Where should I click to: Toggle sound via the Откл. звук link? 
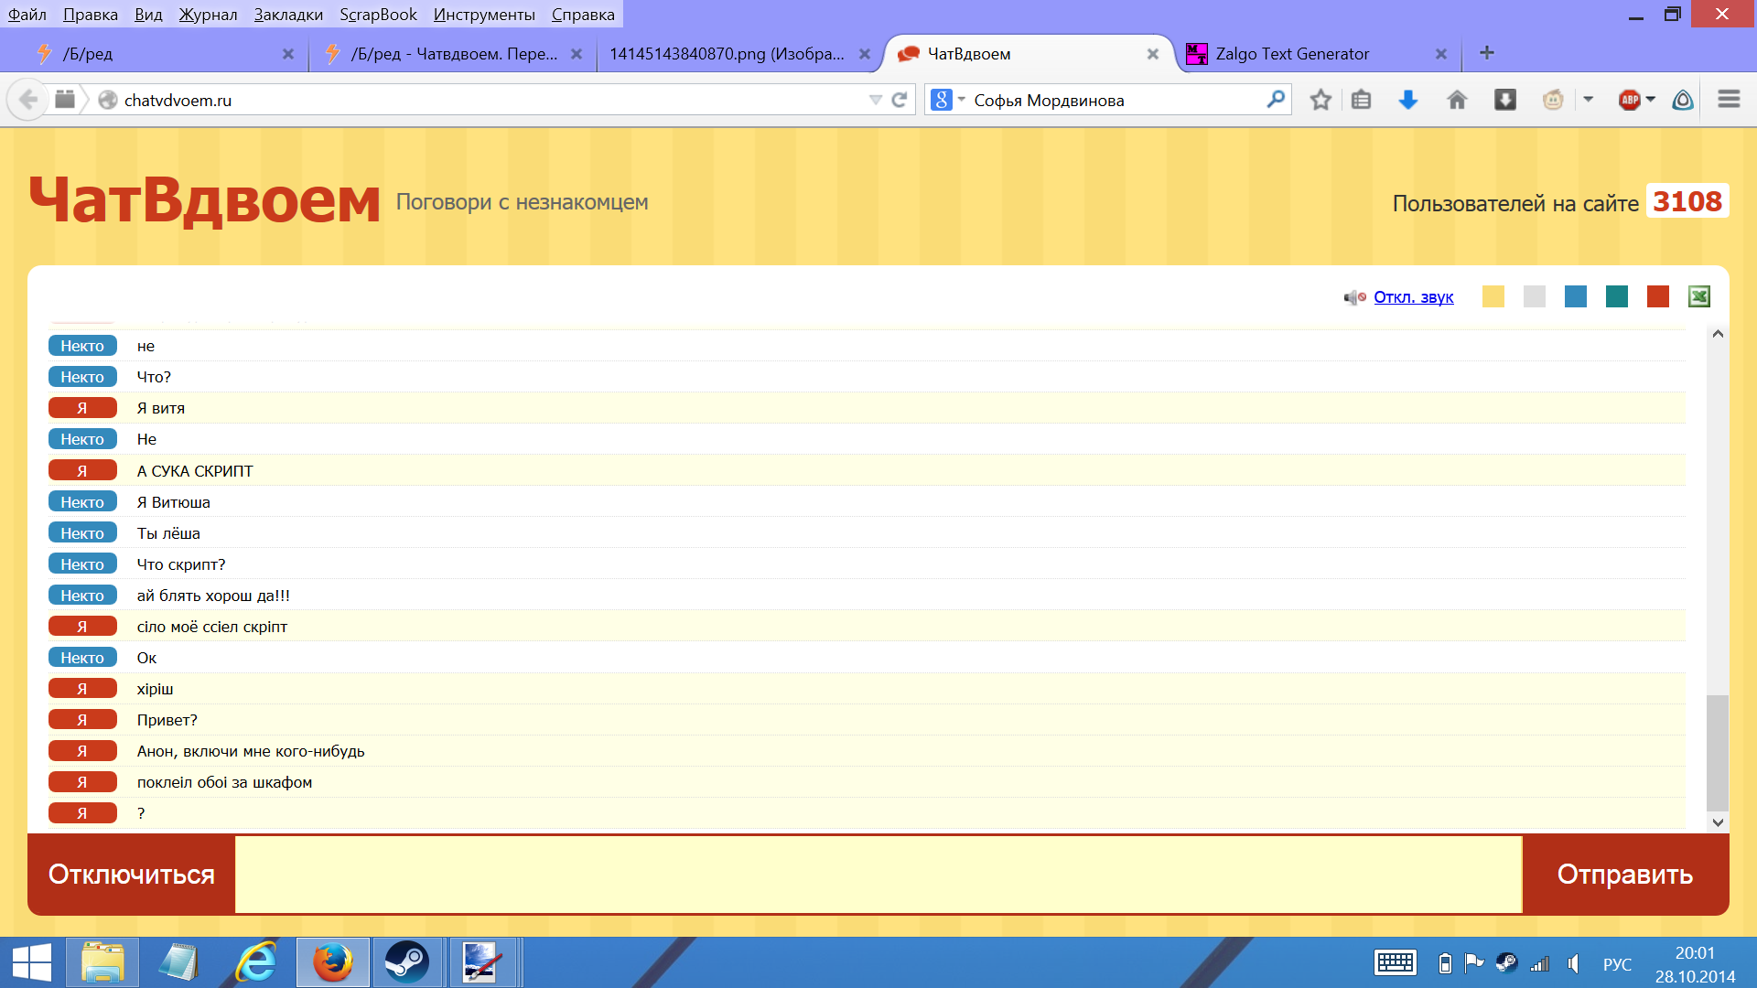click(x=1413, y=297)
